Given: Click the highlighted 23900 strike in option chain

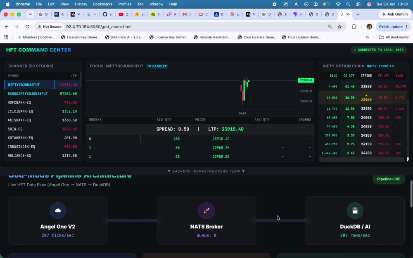Looking at the screenshot, I should pos(366,99).
